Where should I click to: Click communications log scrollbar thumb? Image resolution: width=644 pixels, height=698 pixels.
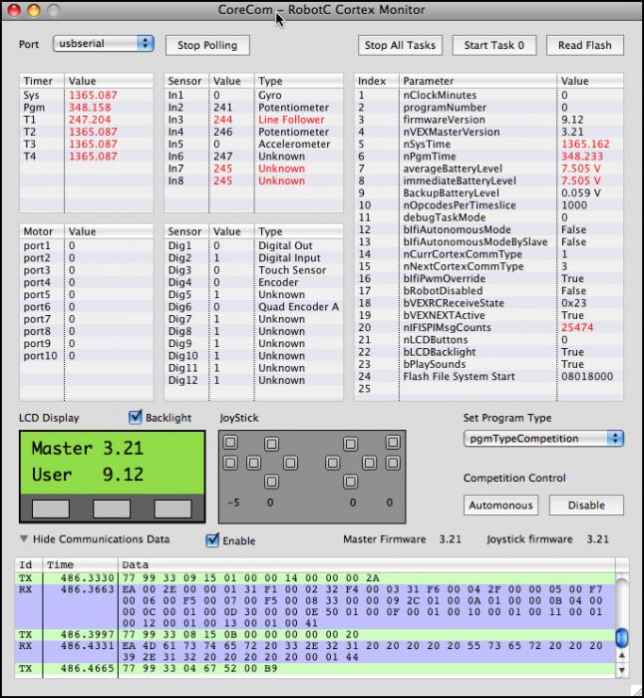622,637
